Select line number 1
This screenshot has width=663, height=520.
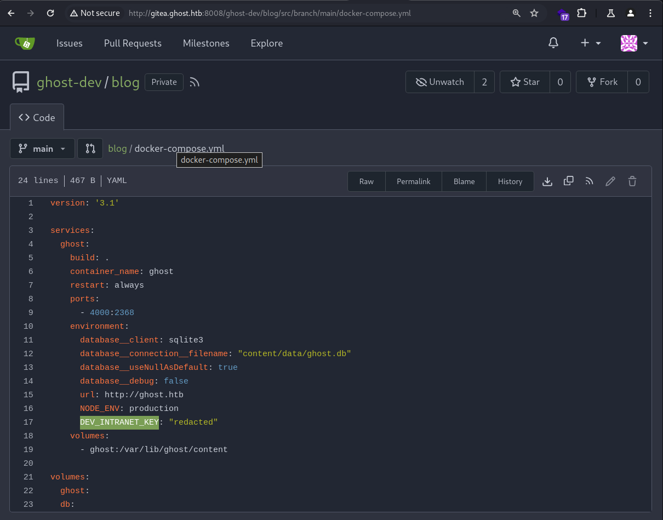pos(31,203)
